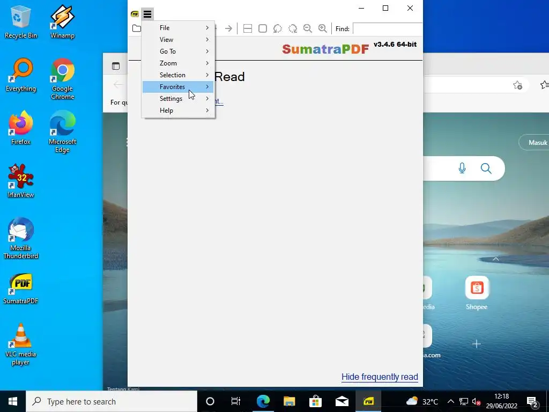Click the next page arrow in toolbar
Image resolution: width=549 pixels, height=412 pixels.
pos(228,28)
